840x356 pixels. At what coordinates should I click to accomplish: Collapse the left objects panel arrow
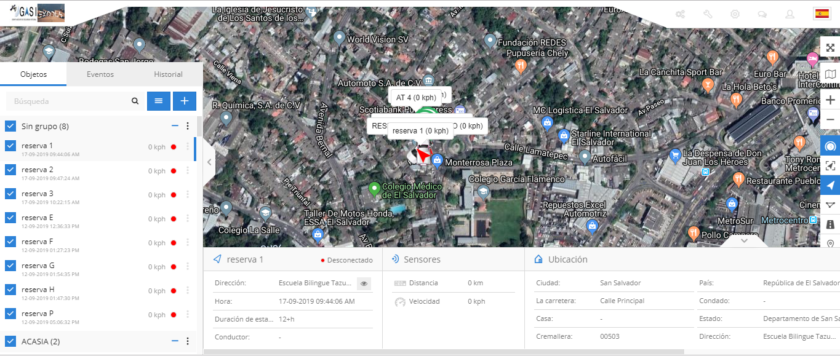[x=209, y=162]
